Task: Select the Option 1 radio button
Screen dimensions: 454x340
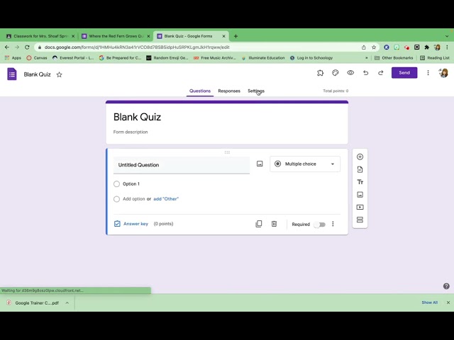Action: pyautogui.click(x=116, y=184)
